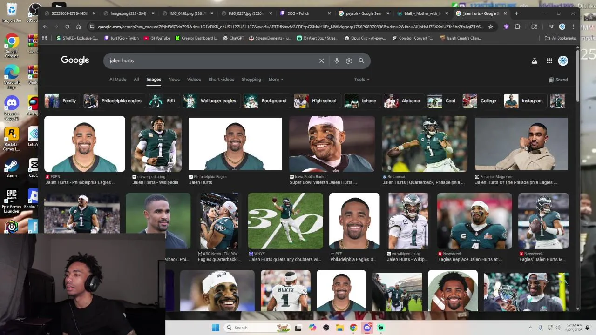Go back in Chrome
Image resolution: width=596 pixels, height=335 pixels.
[45, 27]
